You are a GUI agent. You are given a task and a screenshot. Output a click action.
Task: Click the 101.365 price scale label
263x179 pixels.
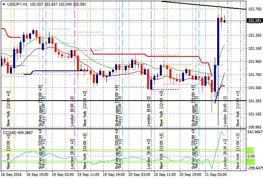tap(254, 101)
